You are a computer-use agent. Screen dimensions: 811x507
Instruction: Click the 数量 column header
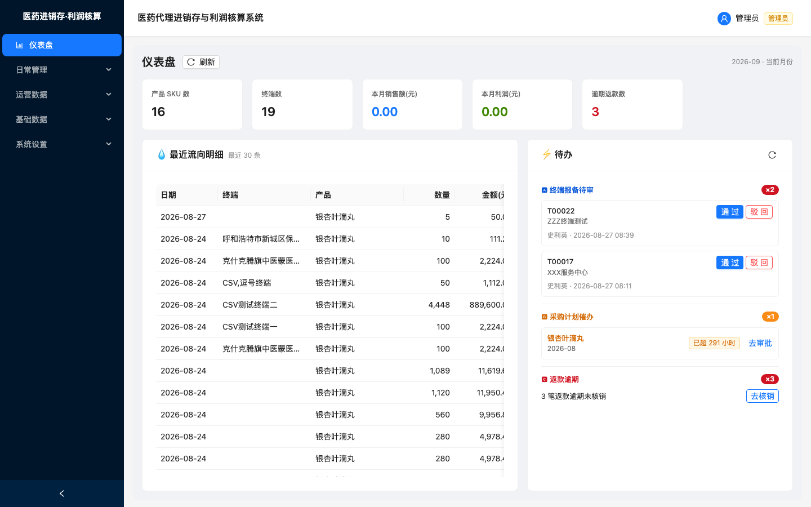tap(429, 195)
